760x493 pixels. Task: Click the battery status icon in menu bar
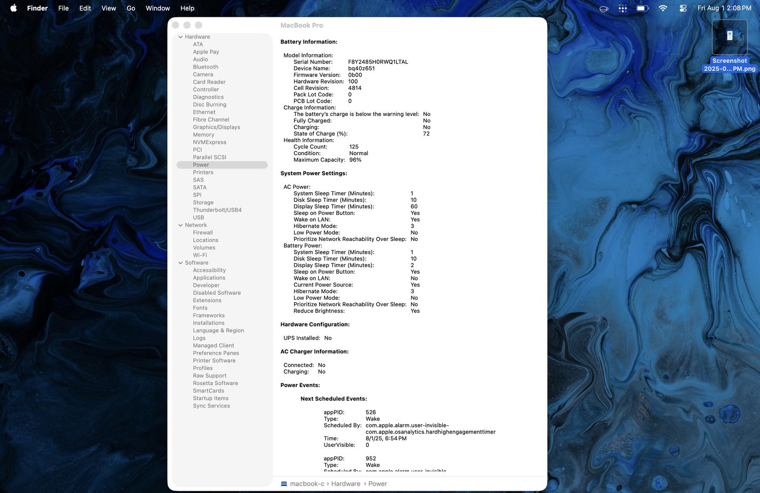(643, 8)
